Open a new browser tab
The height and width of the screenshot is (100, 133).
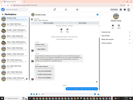point(24,2)
